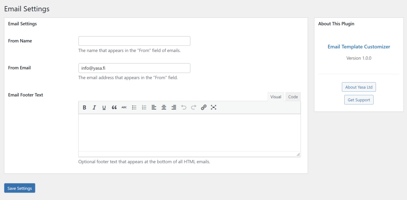Click the 'About This Plugin' heading
This screenshot has height=200, width=407.
[336, 24]
